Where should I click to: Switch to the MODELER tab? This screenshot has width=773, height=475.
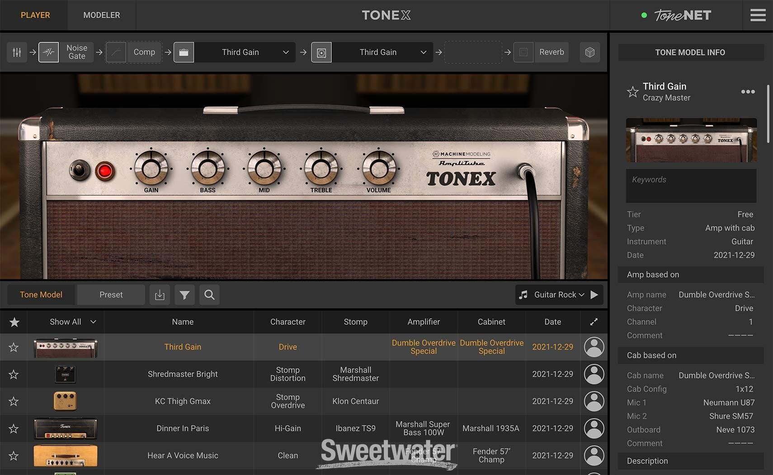click(x=101, y=15)
